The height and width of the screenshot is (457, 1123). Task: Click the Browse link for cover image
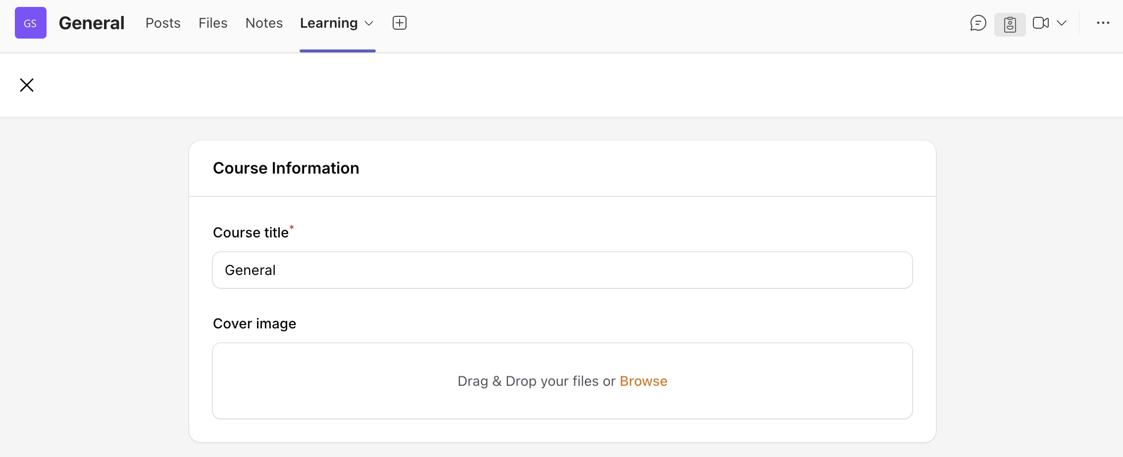pos(643,381)
